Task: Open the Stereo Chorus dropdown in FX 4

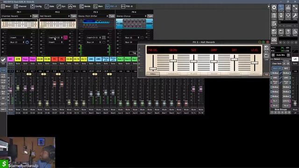Action: (131, 16)
